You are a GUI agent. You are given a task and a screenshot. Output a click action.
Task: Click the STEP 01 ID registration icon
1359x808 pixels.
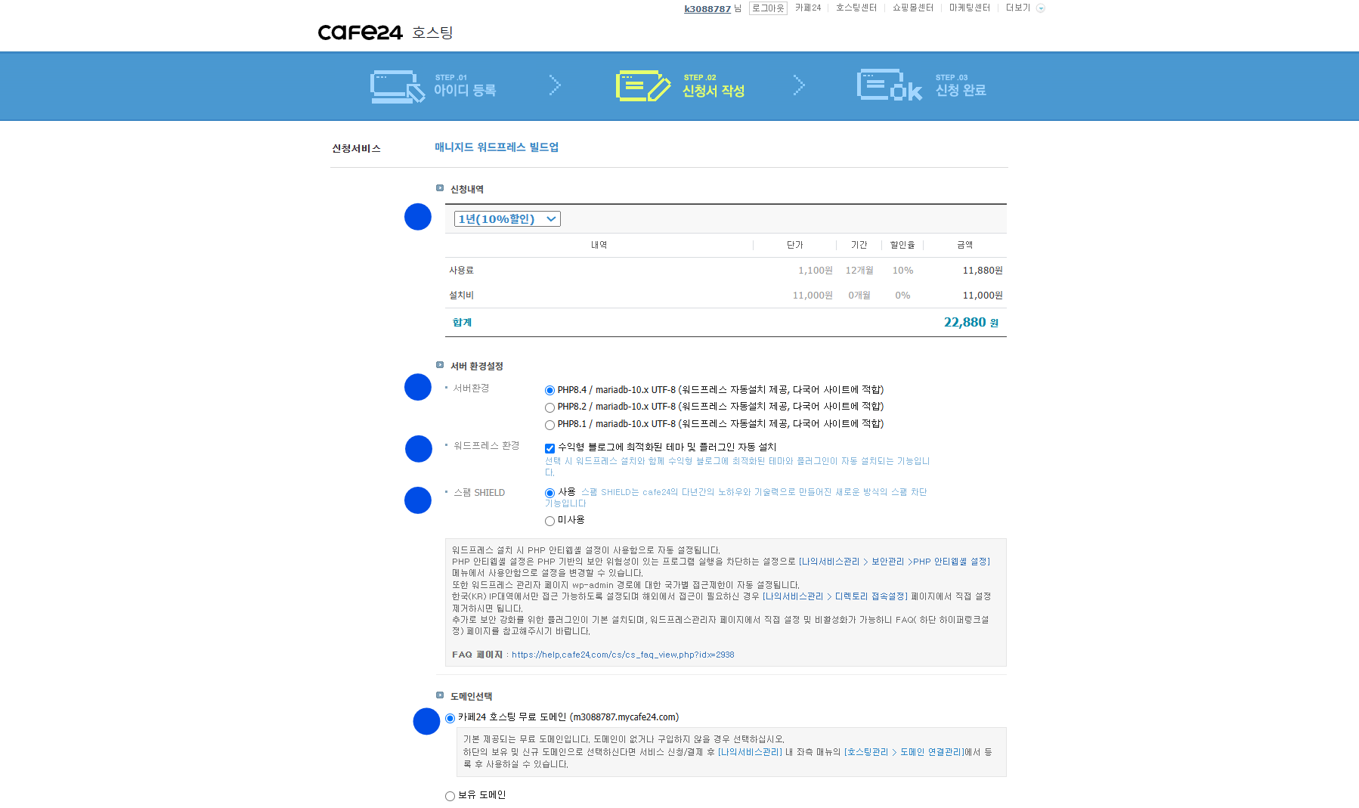click(x=398, y=87)
